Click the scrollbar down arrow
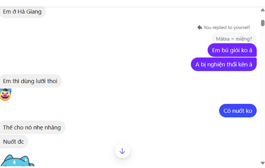The width and height of the screenshot is (265, 168). pyautogui.click(x=263, y=163)
